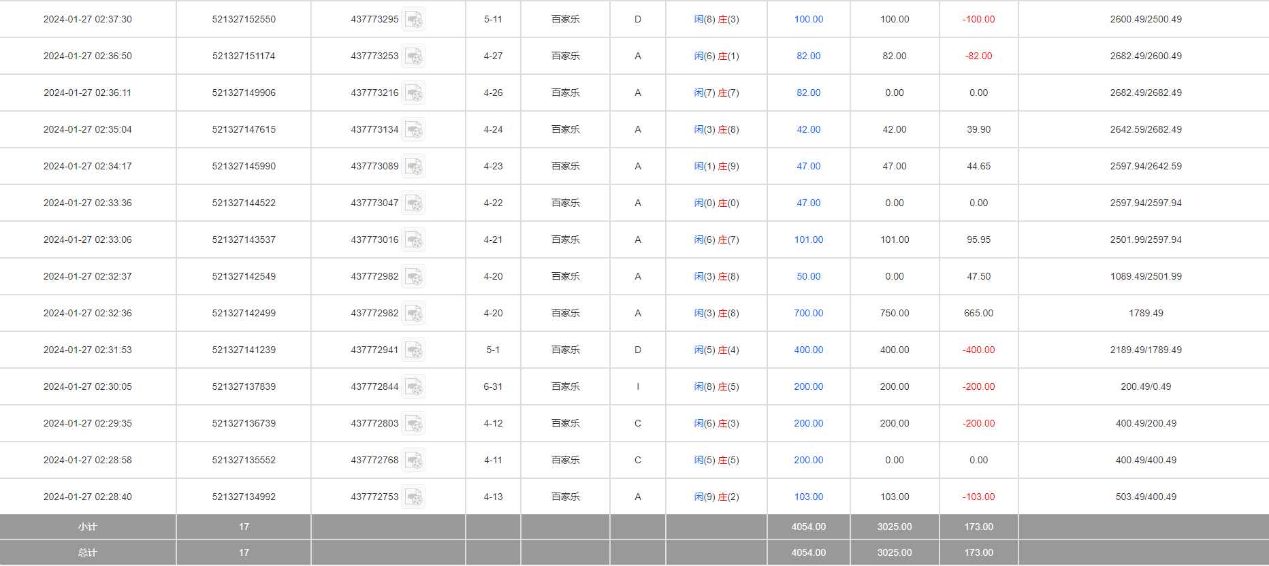Click total win/loss value 173.00
The image size is (1269, 566).
click(x=978, y=552)
